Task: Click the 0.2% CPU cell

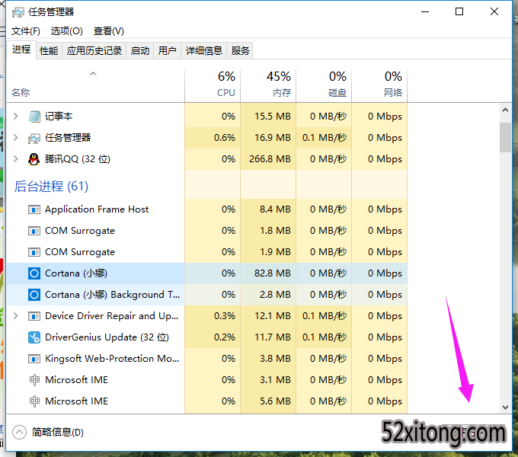Action: click(x=213, y=337)
